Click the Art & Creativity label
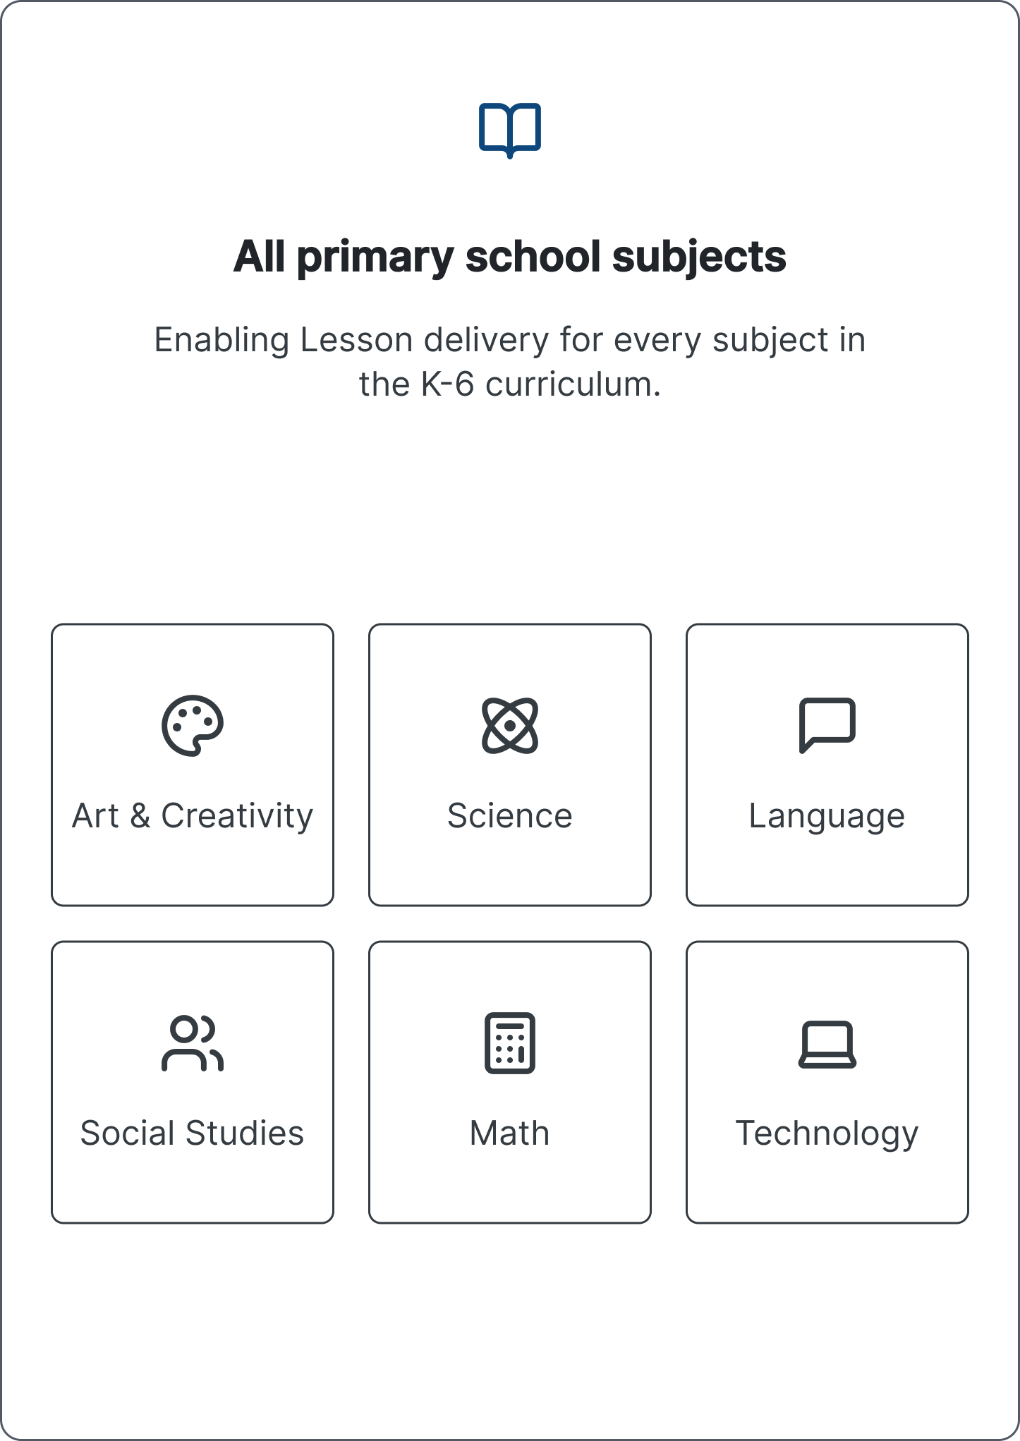 (193, 816)
